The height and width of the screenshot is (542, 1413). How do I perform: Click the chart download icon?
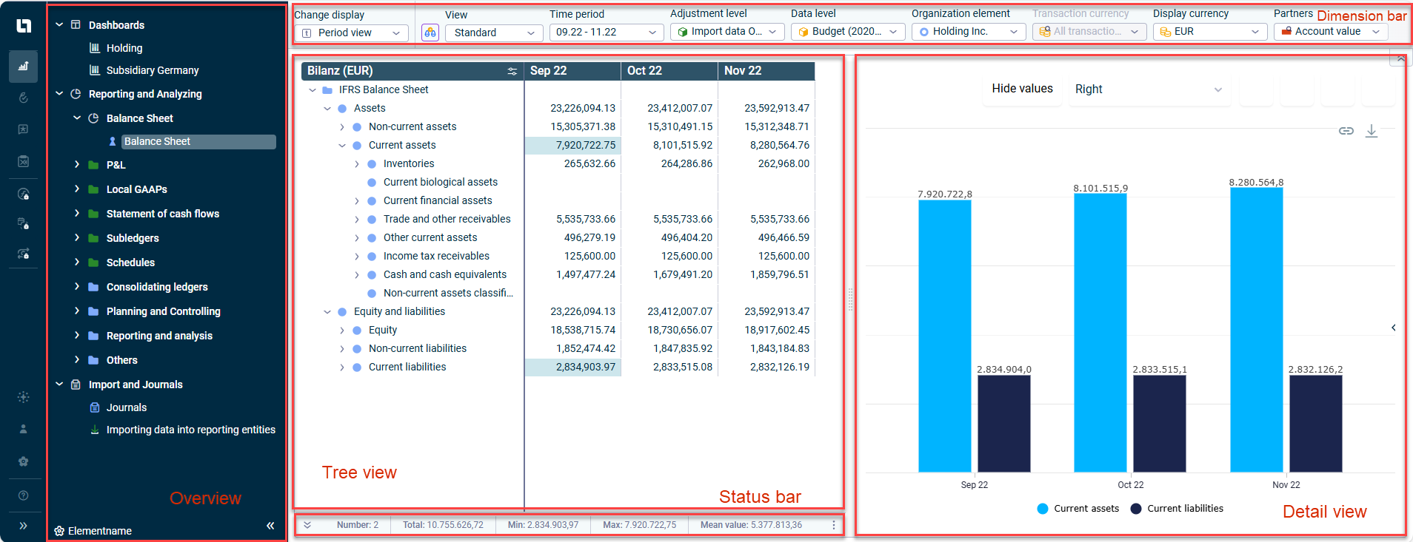click(x=1372, y=131)
